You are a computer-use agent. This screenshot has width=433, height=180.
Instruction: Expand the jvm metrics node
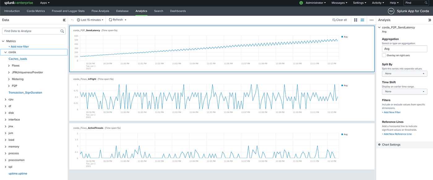coord(5,133)
